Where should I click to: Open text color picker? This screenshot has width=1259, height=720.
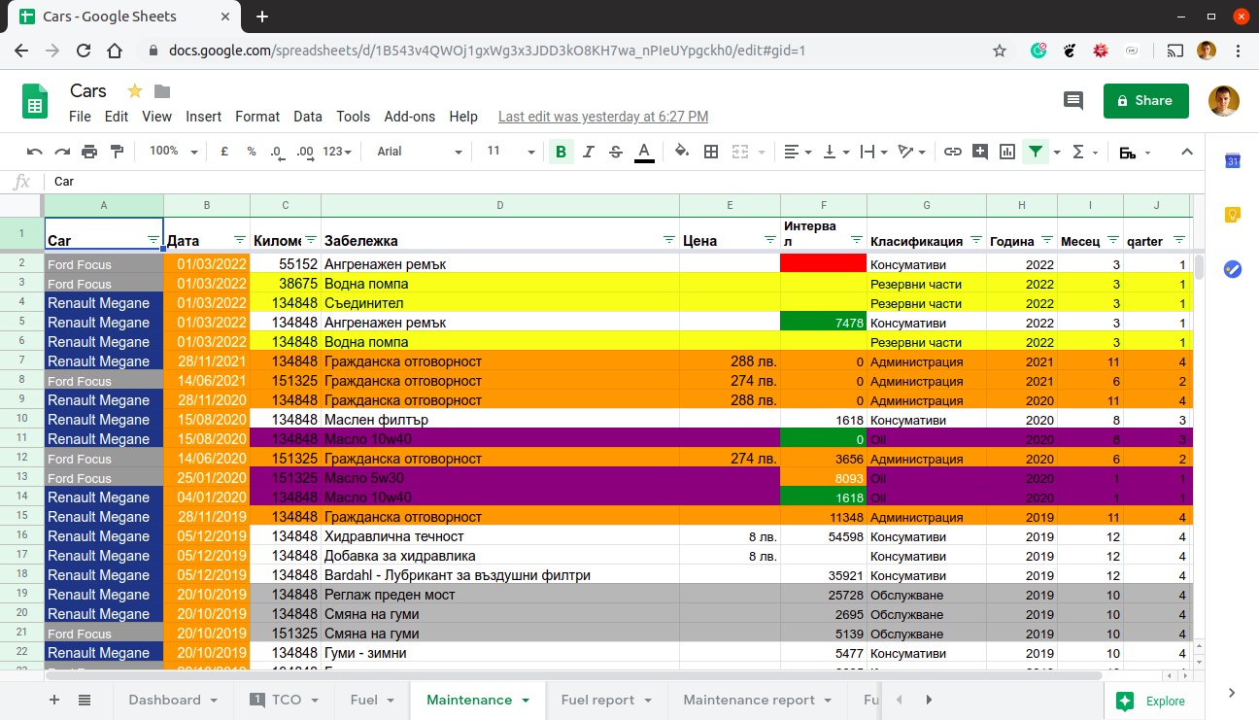[x=643, y=152]
